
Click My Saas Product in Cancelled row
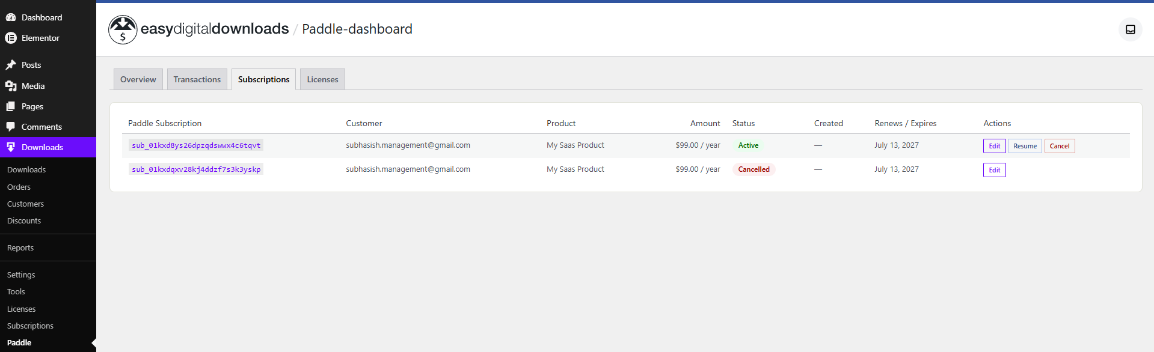575,169
